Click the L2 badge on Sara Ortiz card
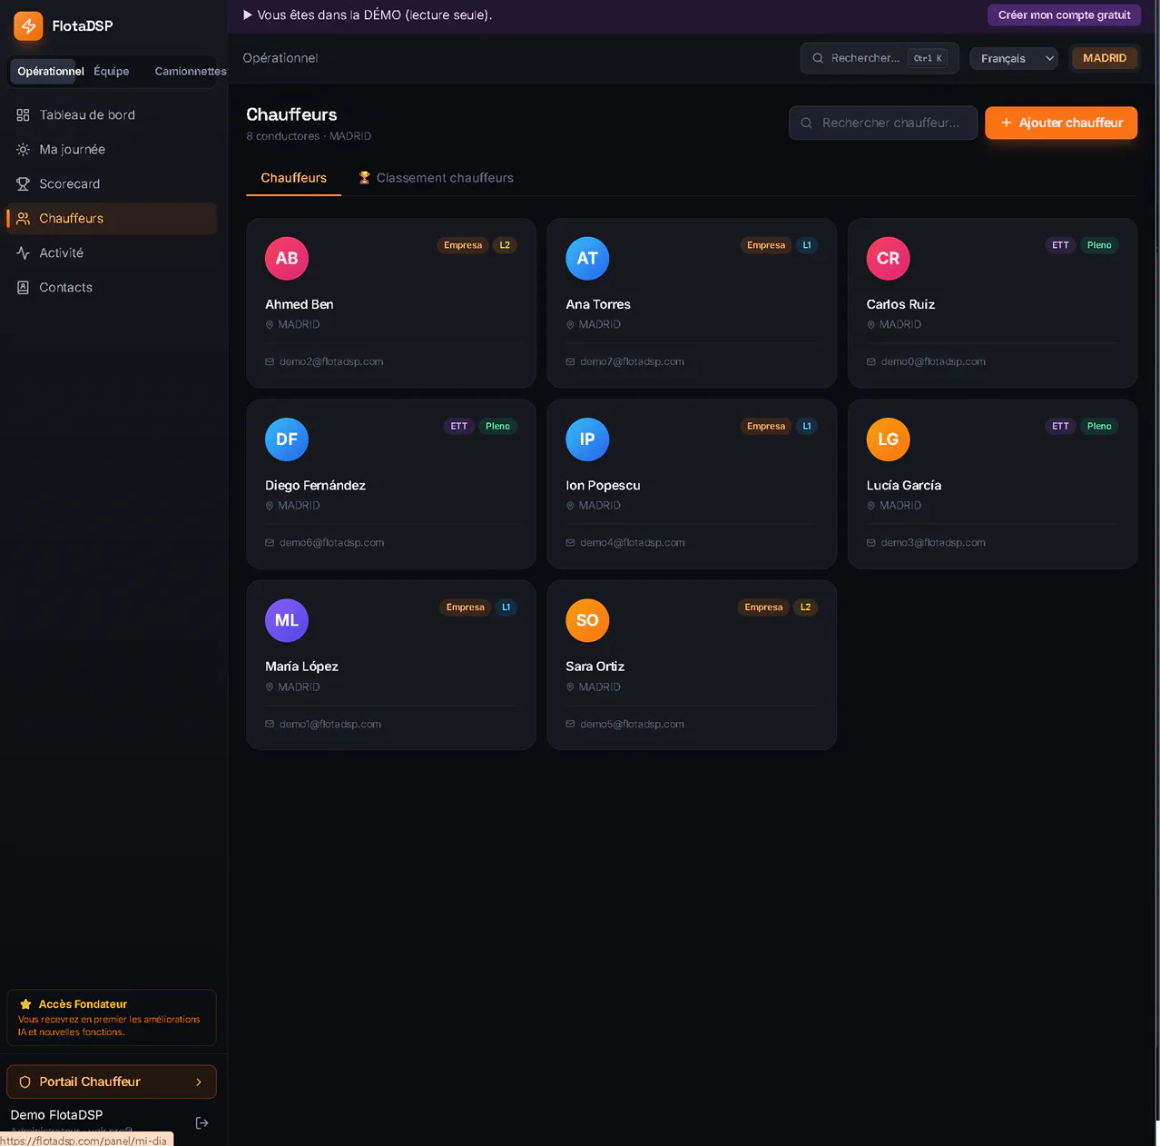Screen dimensions: 1160x1146 click(x=805, y=608)
